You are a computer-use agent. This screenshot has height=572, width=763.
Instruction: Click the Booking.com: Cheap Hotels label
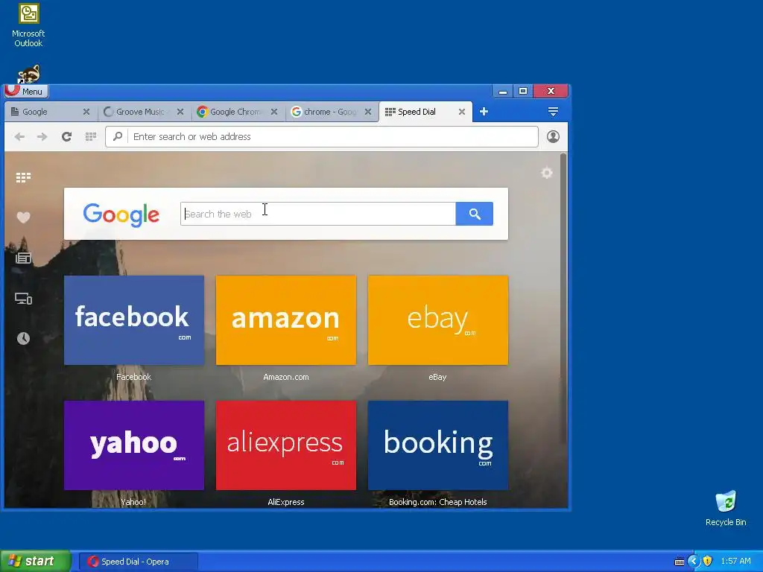(x=438, y=502)
